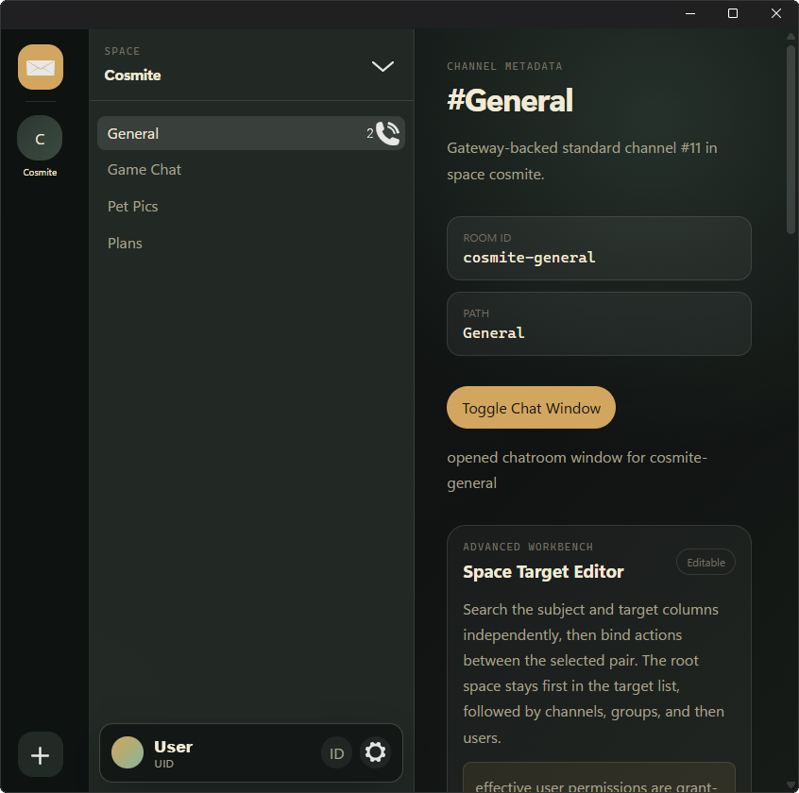799x793 pixels.
Task: Click scrollbar up arrow
Action: pos(790,36)
